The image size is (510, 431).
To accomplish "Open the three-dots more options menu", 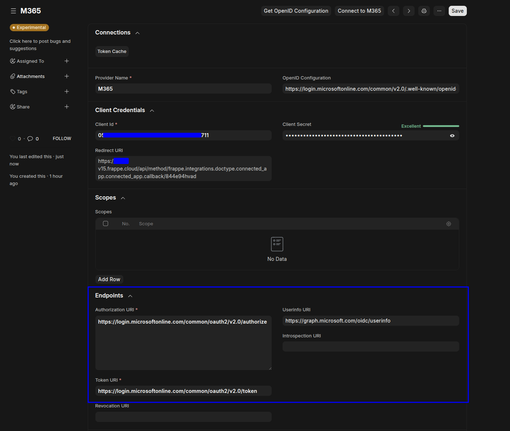I will 439,11.
